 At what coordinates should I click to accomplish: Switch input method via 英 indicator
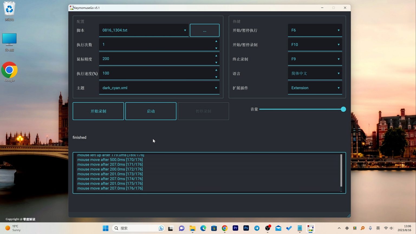tap(378, 228)
